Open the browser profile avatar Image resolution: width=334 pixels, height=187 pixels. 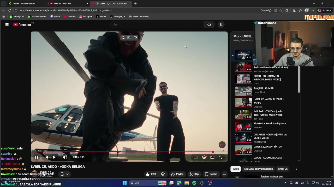tap(307, 10)
